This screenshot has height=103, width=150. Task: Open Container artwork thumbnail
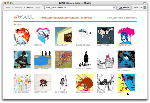[105, 59]
